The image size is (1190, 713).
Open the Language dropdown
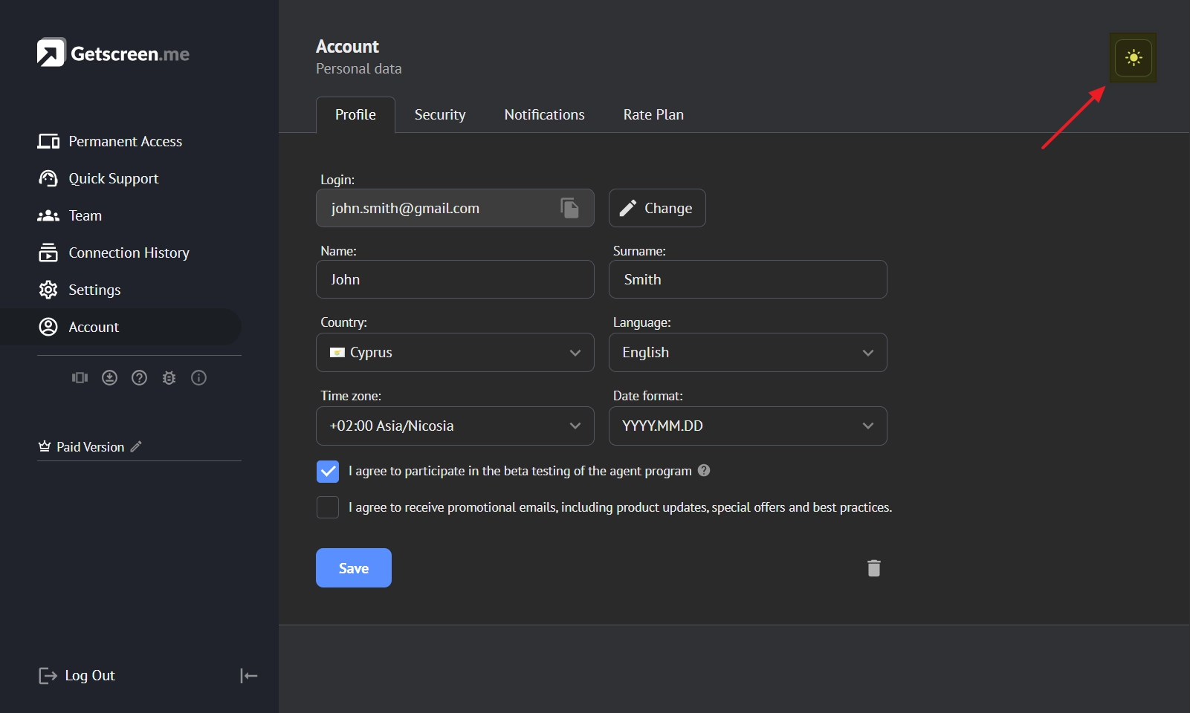coord(747,353)
